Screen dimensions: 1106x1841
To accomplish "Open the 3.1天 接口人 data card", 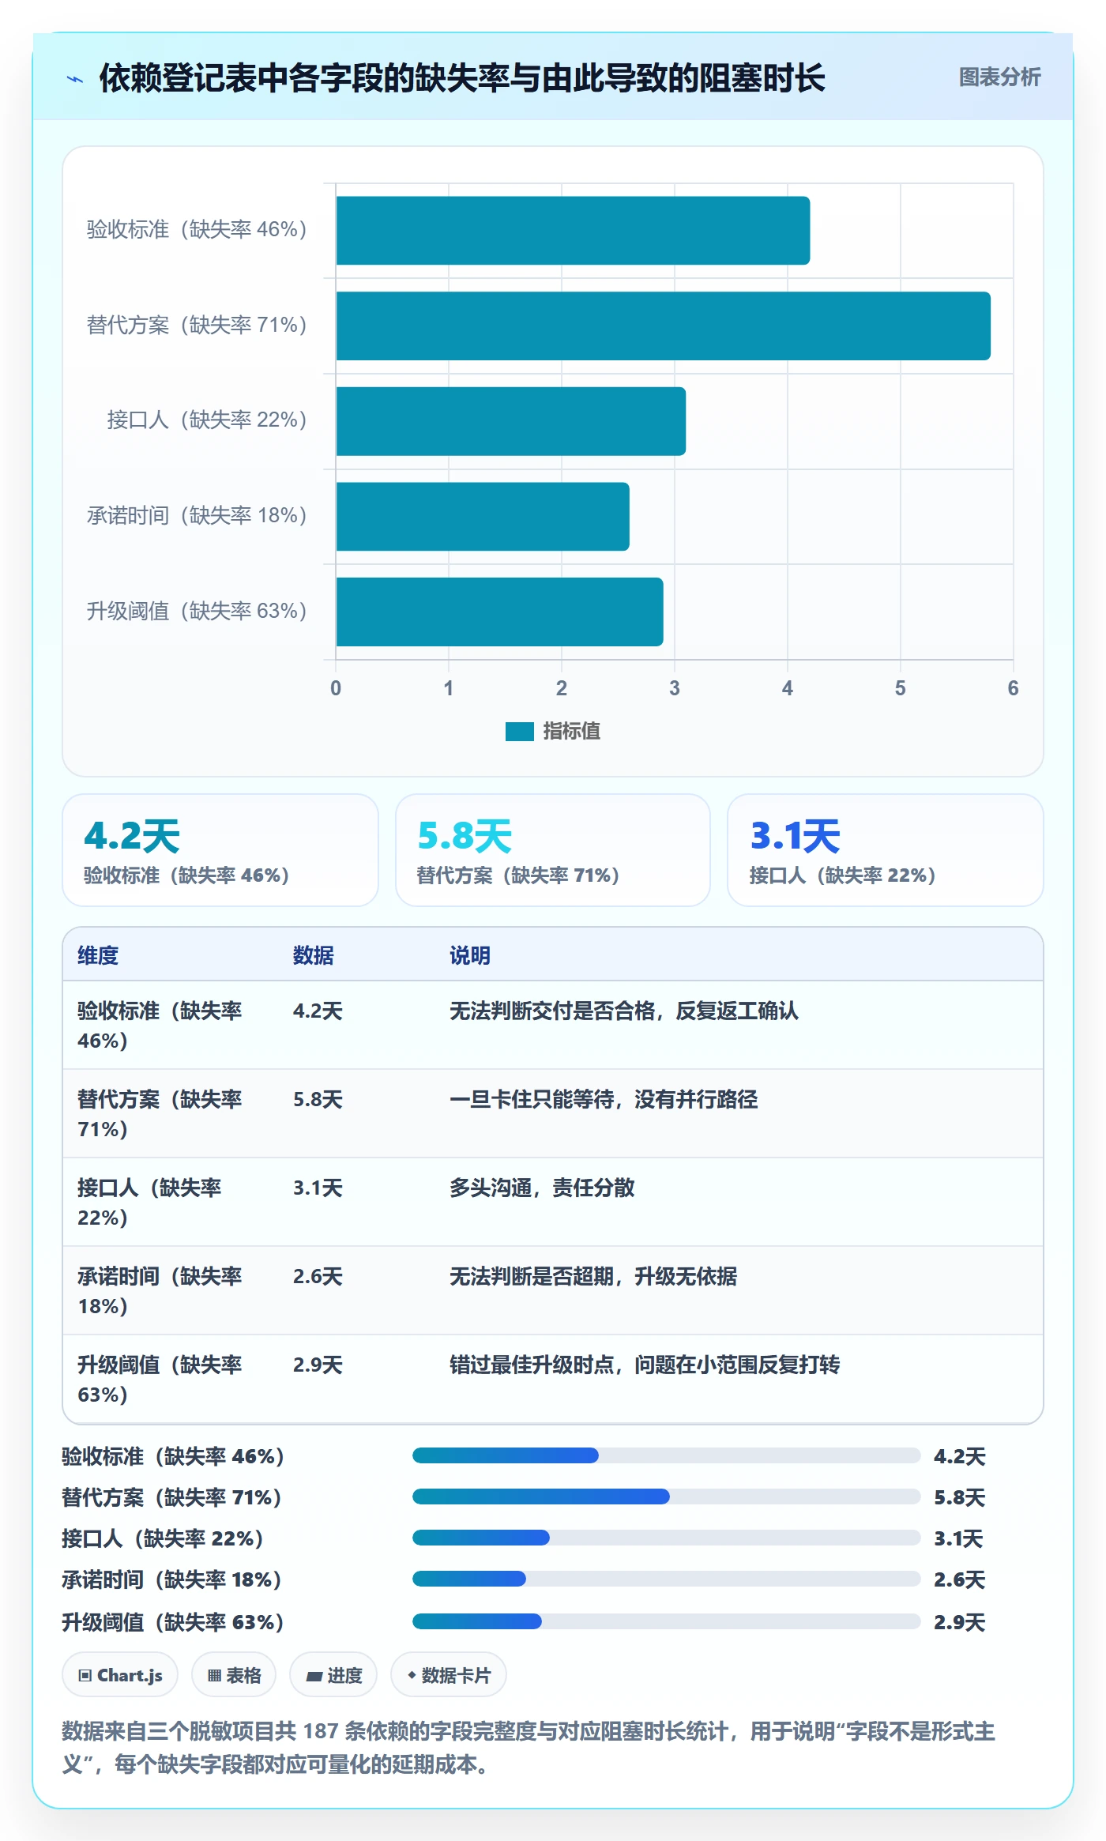I will [x=886, y=850].
